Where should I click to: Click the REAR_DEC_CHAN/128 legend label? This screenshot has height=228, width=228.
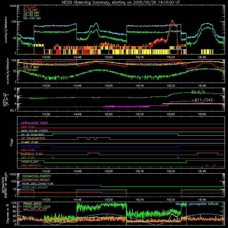pyautogui.click(x=38, y=184)
